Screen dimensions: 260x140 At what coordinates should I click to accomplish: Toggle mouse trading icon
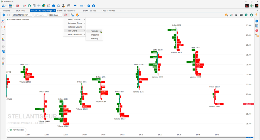(236, 15)
